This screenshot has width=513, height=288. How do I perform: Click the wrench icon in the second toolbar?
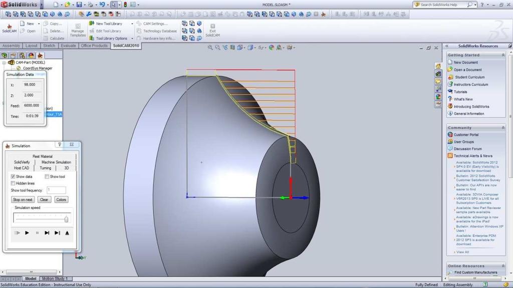click(89, 14)
